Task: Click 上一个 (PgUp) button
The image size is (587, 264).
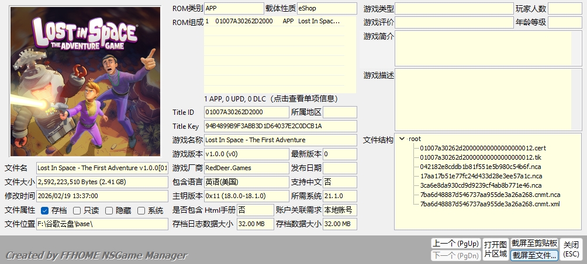Action: 455,244
